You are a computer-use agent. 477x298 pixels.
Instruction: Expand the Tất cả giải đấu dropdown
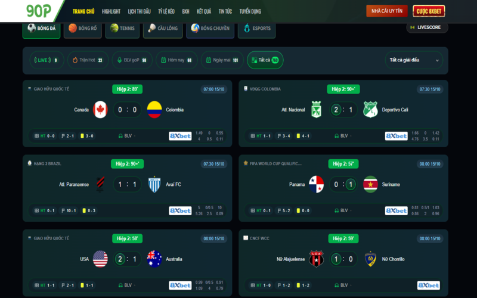pyautogui.click(x=414, y=60)
